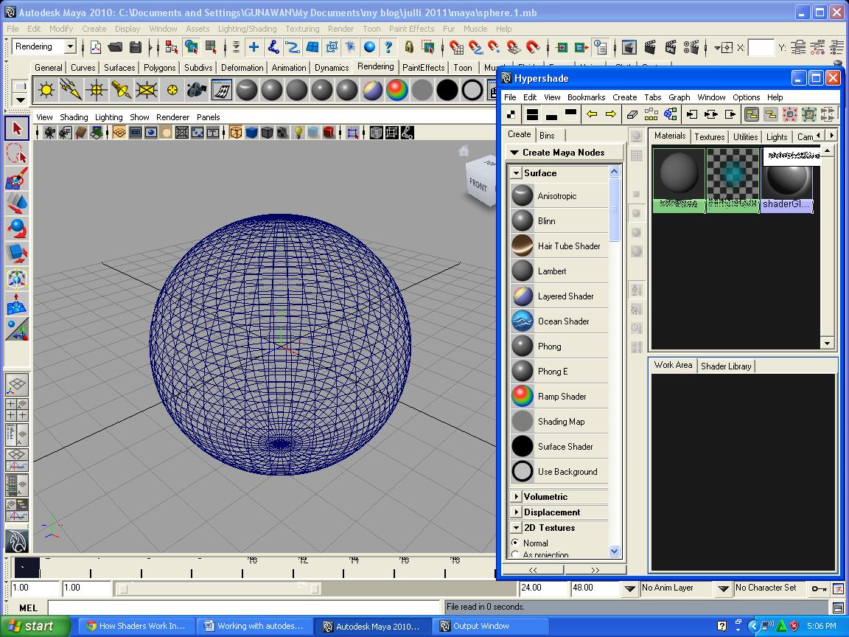Toggle the auto keyframe button
This screenshot has width=849, height=637.
819,588
